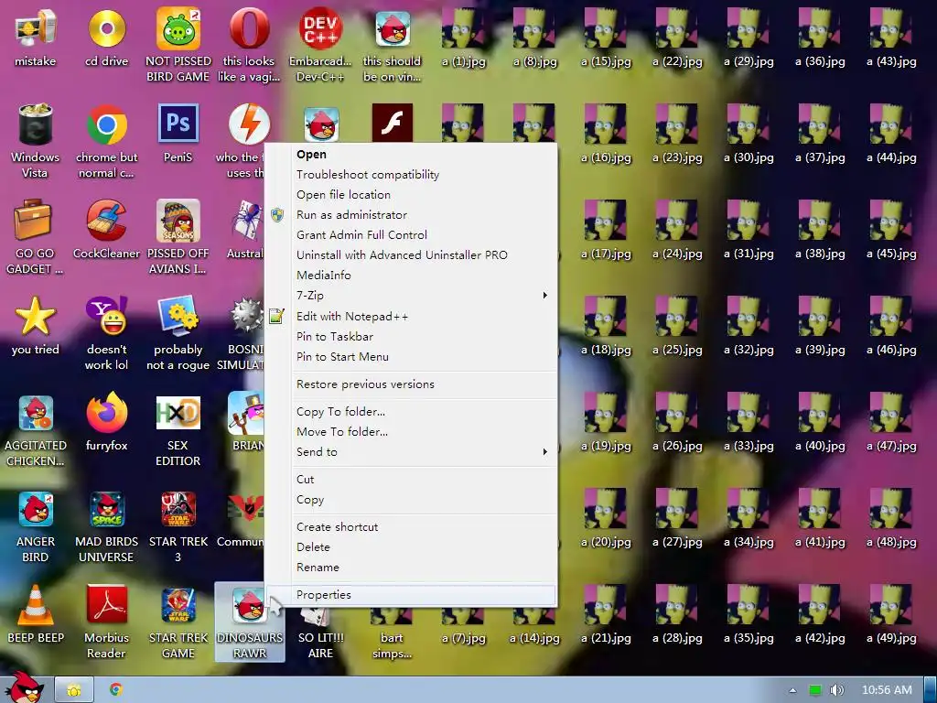Choose Rename in the context menu

coord(411,568)
